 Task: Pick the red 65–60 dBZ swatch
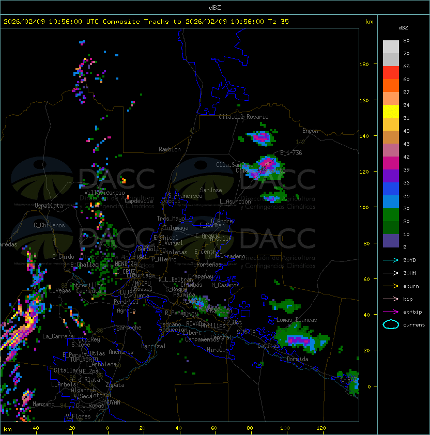[391, 73]
